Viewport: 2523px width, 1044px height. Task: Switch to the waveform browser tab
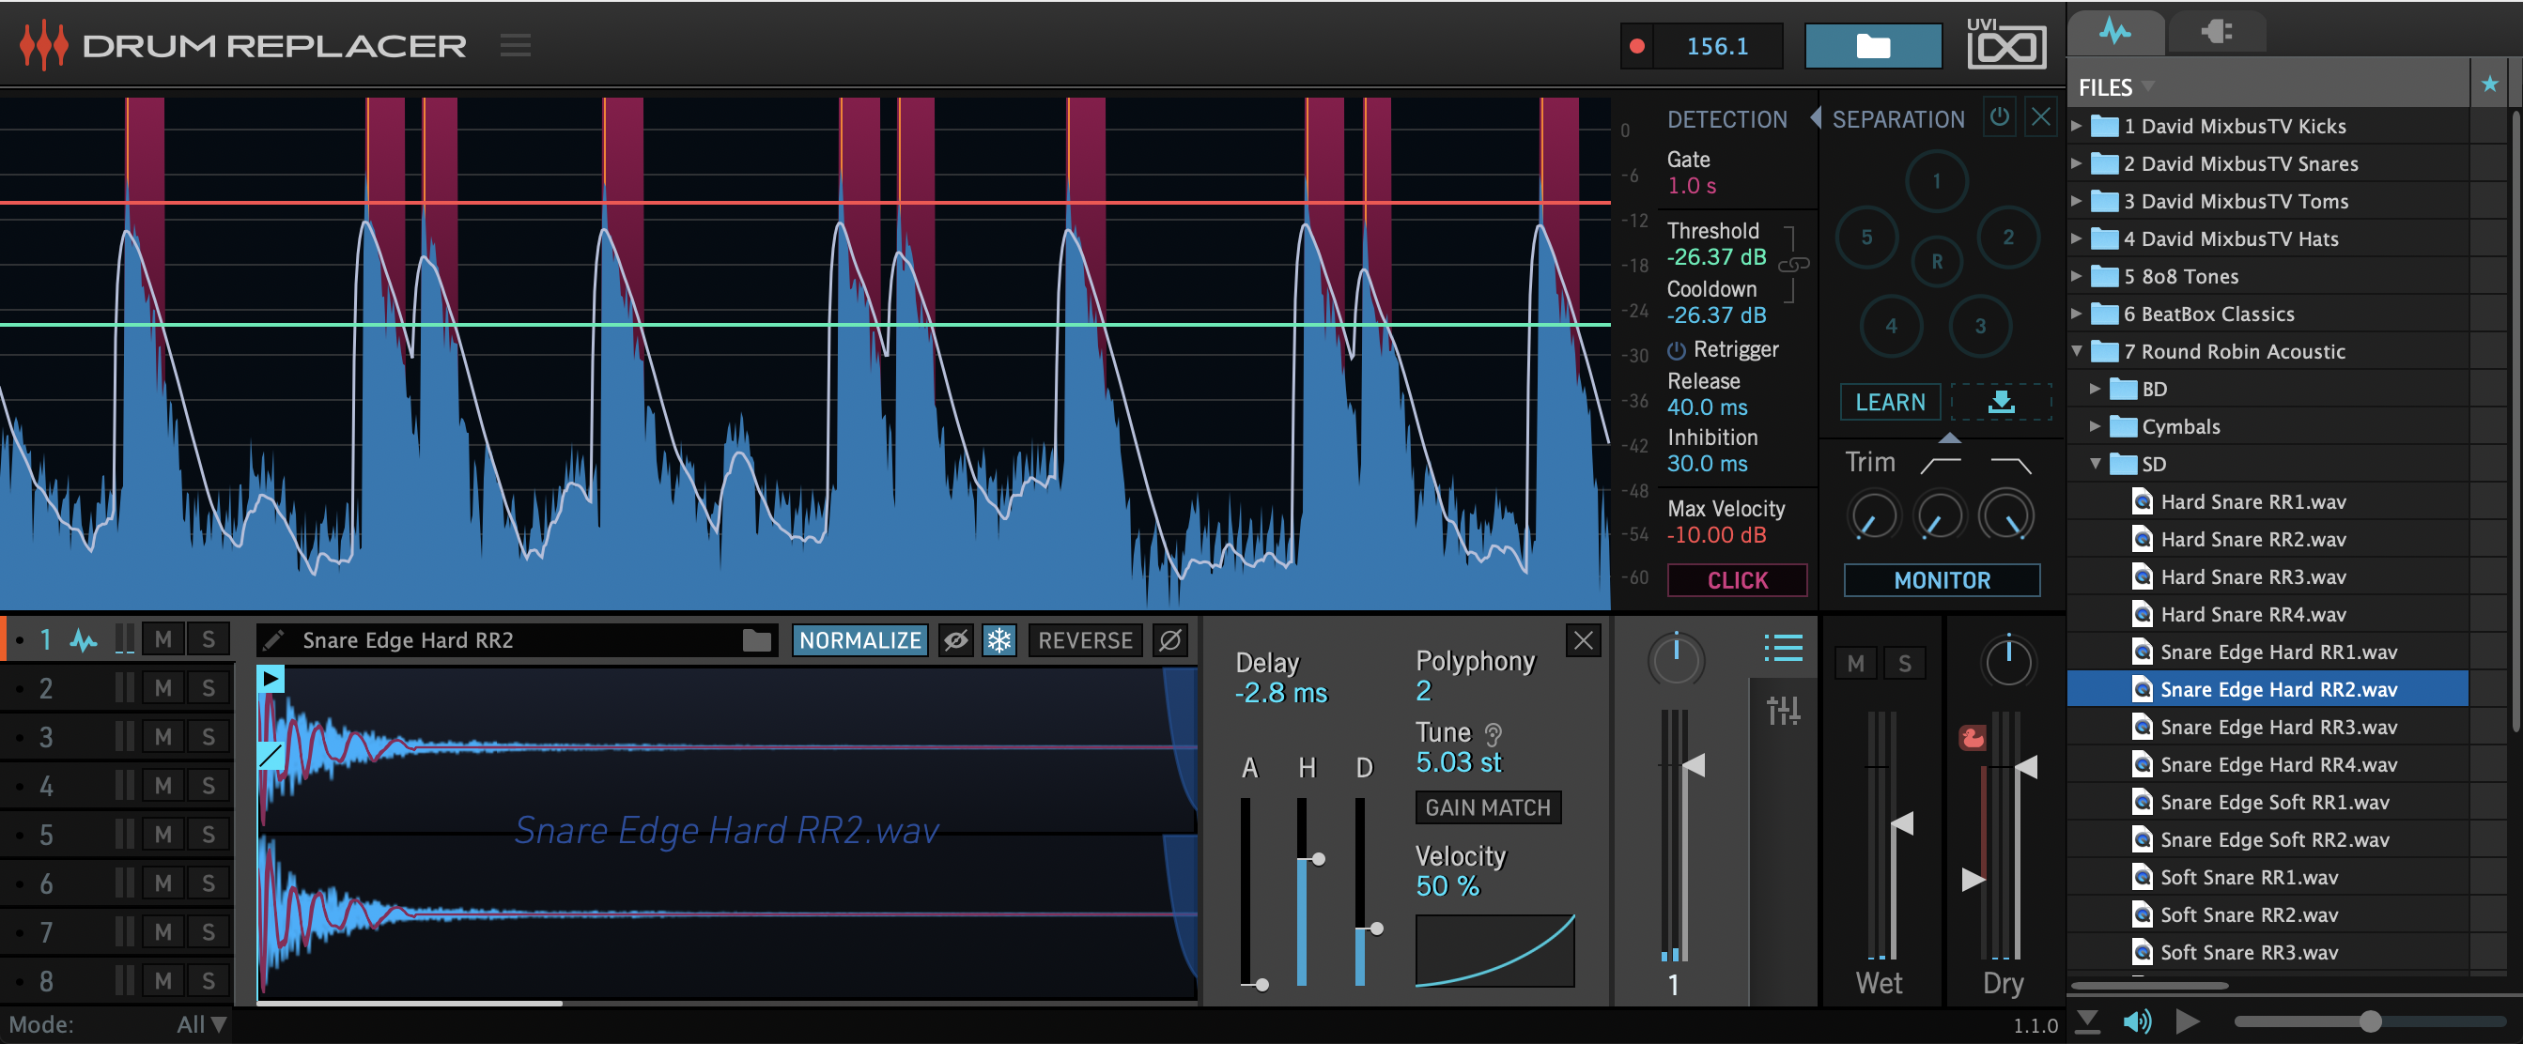point(2114,31)
